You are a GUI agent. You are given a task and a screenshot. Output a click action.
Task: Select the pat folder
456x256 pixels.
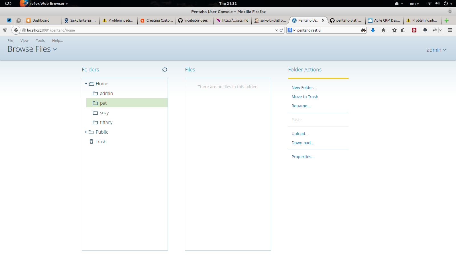tap(127, 103)
